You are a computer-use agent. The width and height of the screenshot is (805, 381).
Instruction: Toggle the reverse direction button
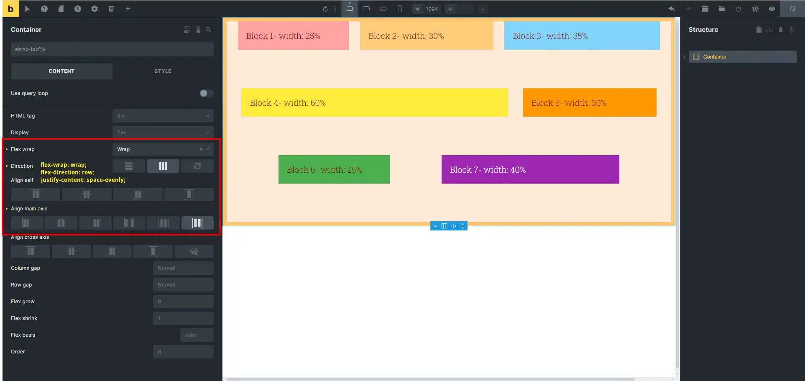point(197,166)
